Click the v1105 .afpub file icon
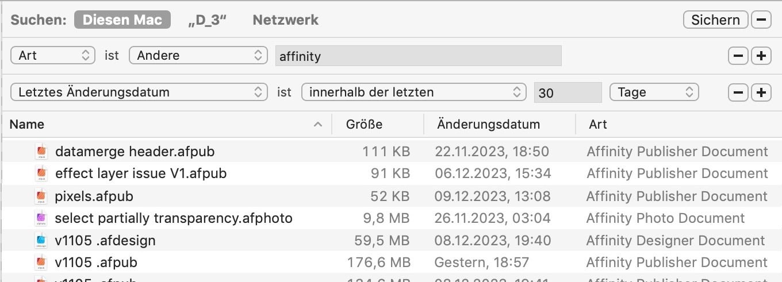The image size is (782, 282). 41,263
